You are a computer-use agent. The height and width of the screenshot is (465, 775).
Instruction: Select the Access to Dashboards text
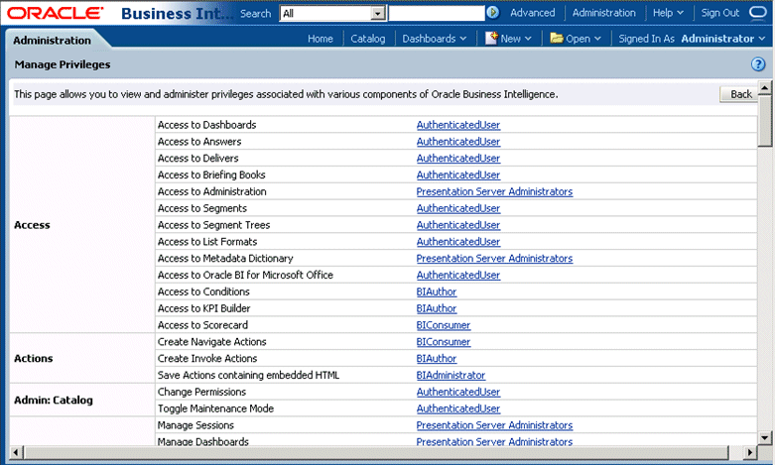click(x=206, y=125)
